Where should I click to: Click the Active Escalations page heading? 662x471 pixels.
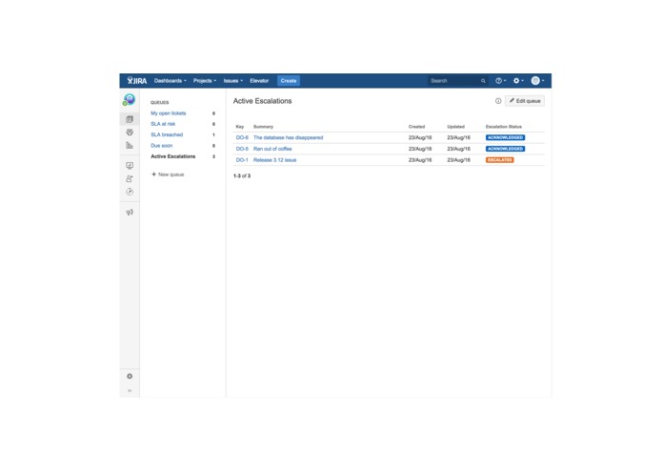[262, 101]
